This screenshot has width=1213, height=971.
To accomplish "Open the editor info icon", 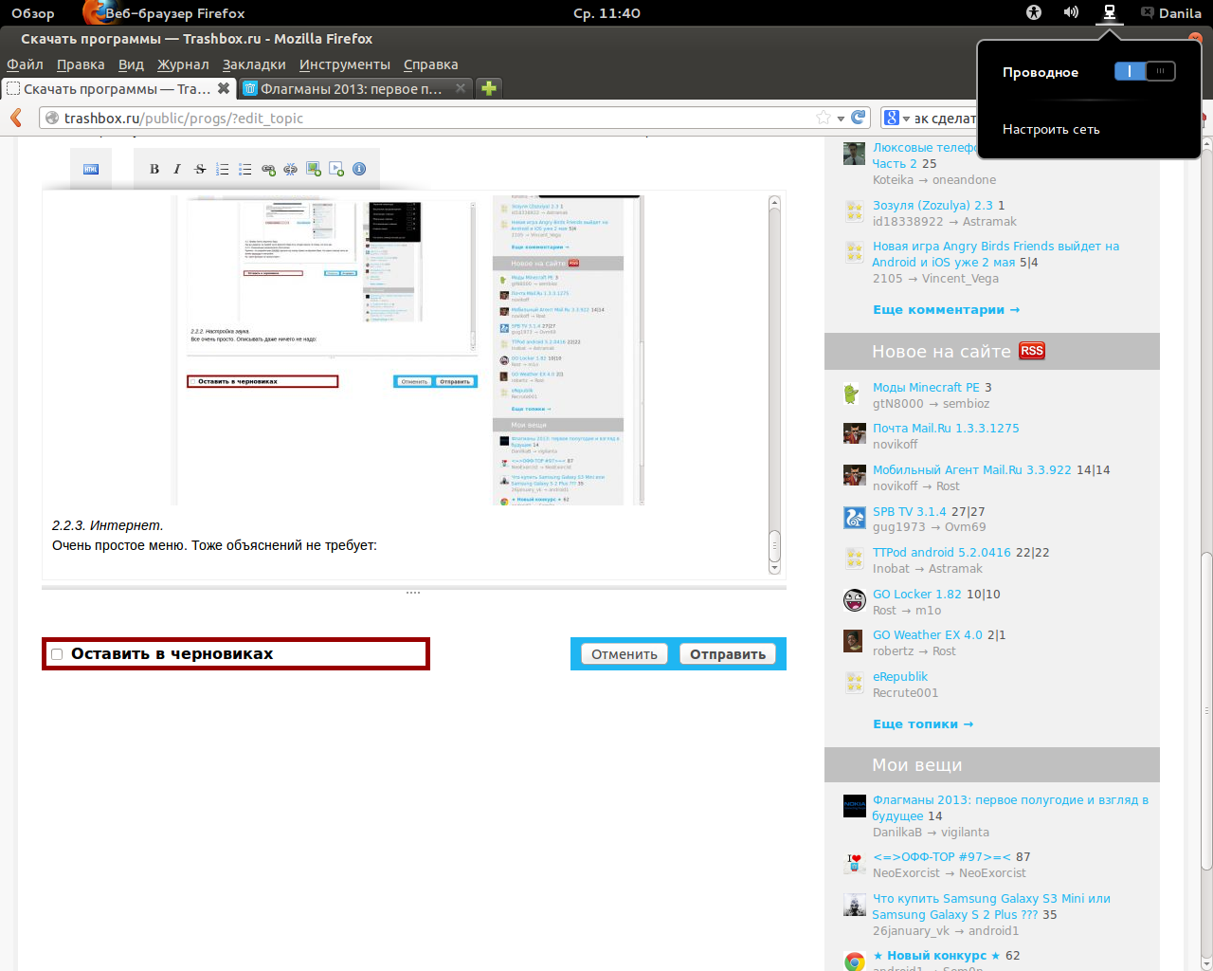I will (x=359, y=169).
